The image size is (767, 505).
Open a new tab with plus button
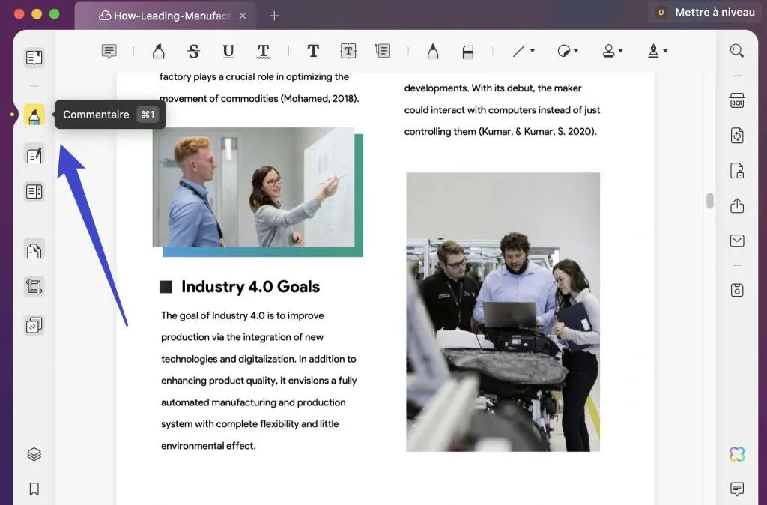274,16
